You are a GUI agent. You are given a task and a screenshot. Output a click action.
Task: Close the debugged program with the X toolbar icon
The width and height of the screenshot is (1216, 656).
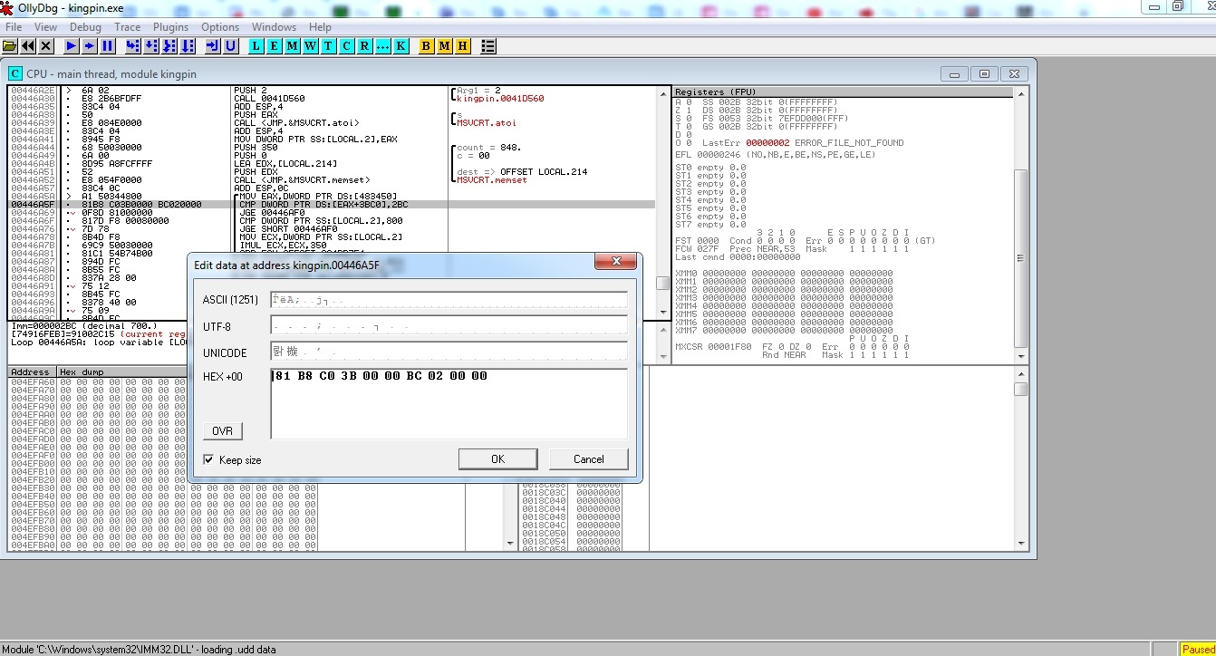click(x=46, y=45)
